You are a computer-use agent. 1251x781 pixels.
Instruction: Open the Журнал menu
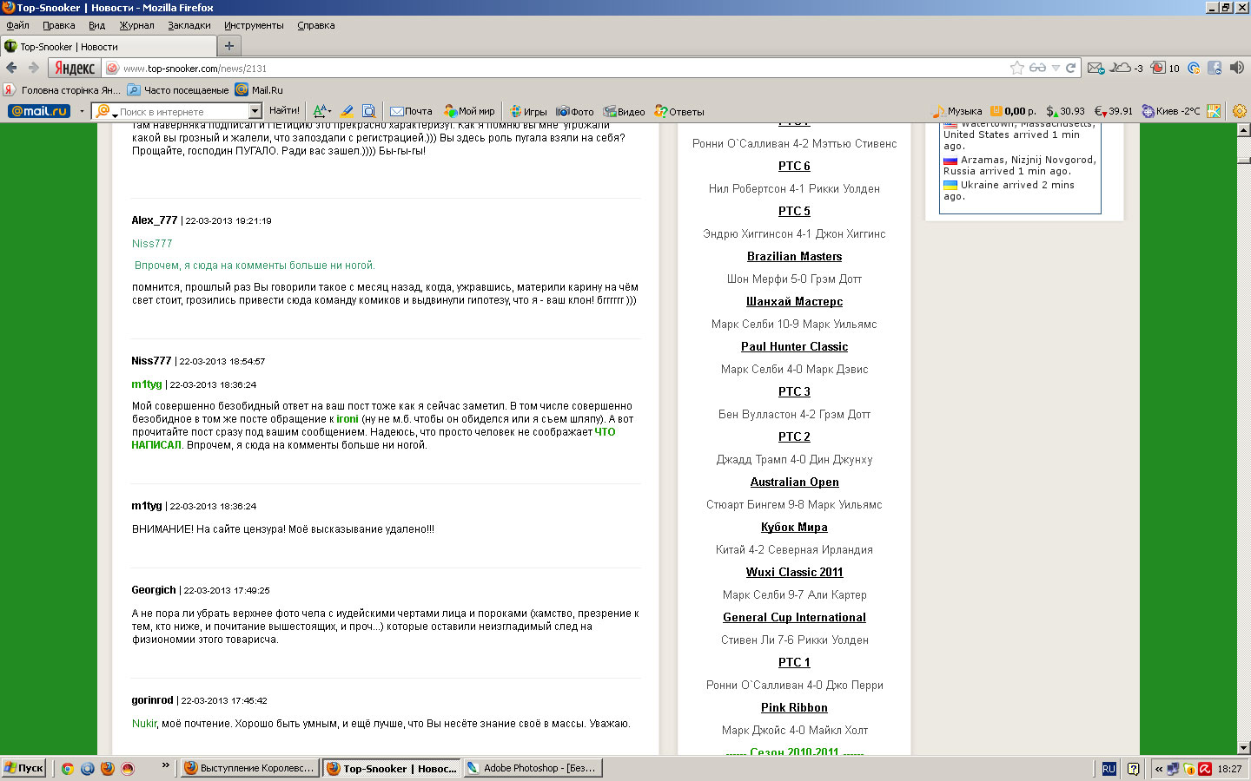pos(136,25)
